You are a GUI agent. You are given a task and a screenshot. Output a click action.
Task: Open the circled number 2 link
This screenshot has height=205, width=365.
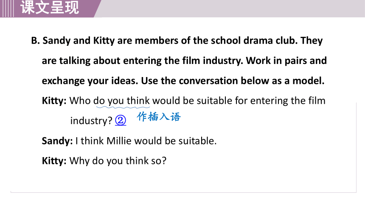[x=121, y=120]
